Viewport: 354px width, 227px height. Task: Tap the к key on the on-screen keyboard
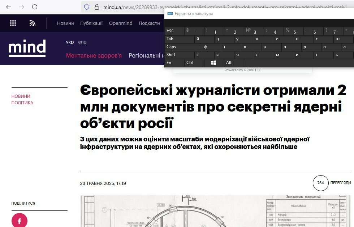[264, 39]
